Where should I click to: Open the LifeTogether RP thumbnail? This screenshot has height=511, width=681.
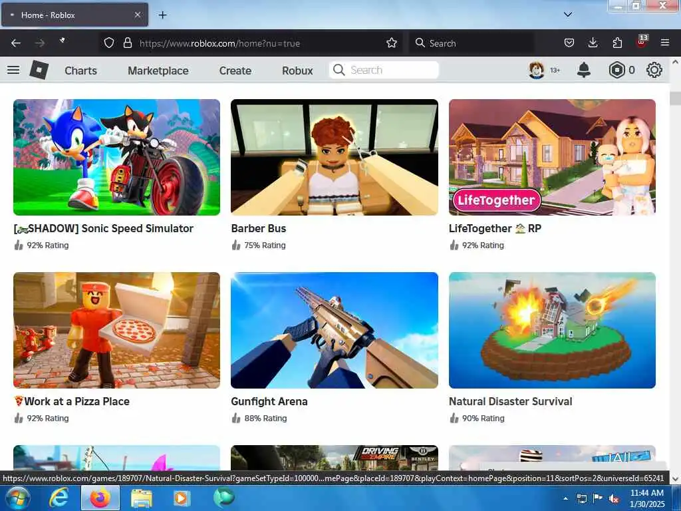[552, 157]
